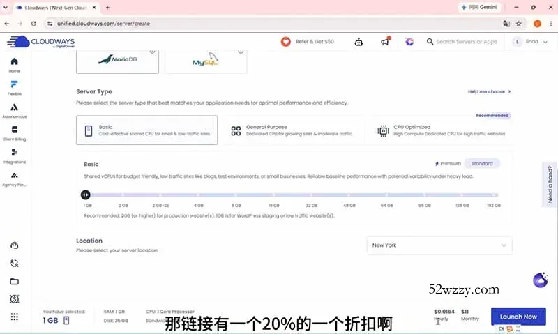
Task: Click the search magnifier icon
Action: click(x=430, y=42)
